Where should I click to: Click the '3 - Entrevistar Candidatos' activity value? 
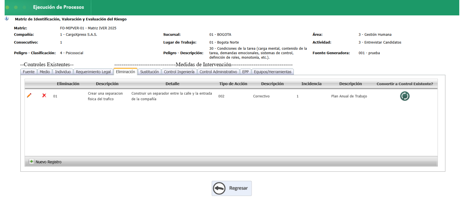(x=380, y=43)
